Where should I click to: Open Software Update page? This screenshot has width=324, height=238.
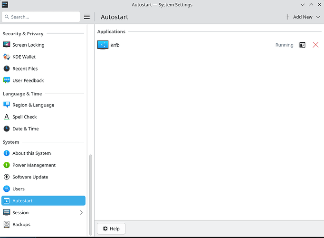[x=30, y=177]
